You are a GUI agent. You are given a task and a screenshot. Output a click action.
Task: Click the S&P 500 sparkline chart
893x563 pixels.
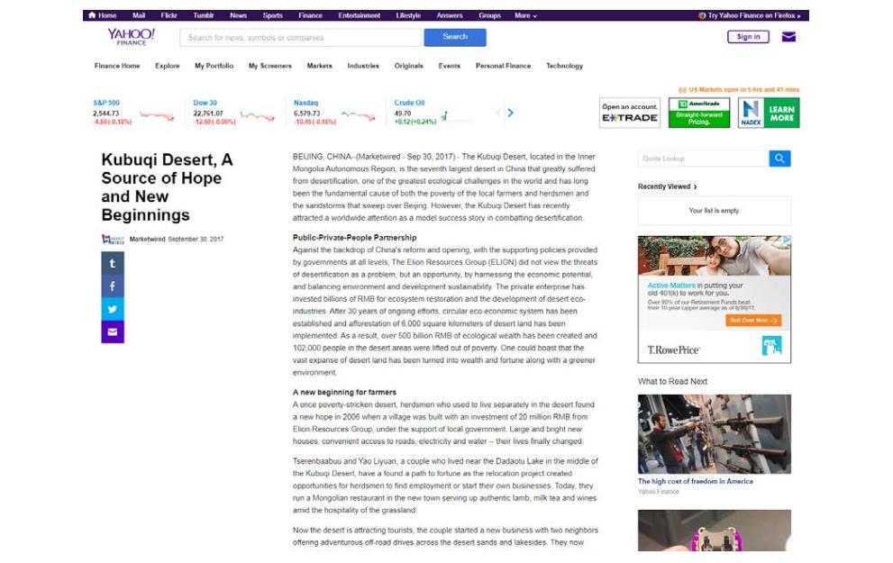point(157,116)
